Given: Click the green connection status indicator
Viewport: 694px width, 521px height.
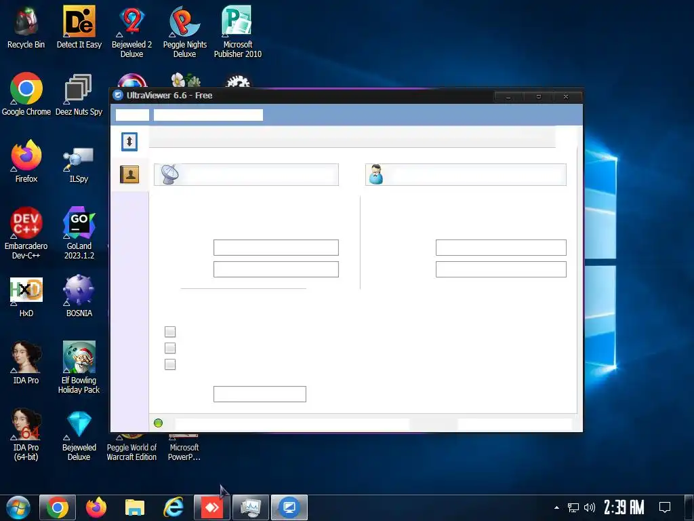Looking at the screenshot, I should click(158, 423).
